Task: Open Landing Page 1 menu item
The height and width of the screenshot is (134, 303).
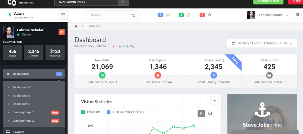Action: 23,112
